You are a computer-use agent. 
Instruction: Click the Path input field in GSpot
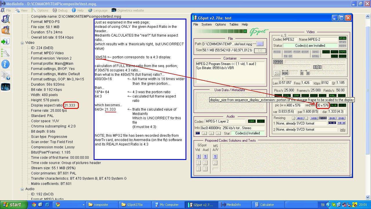coord(227,44)
